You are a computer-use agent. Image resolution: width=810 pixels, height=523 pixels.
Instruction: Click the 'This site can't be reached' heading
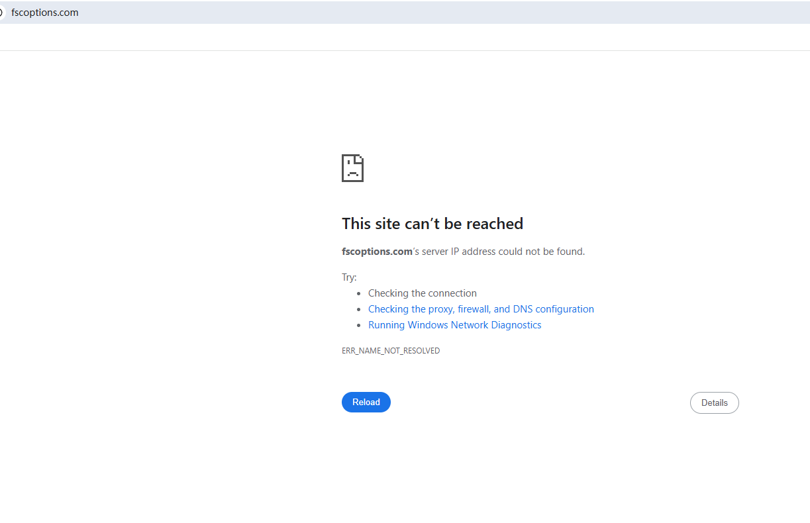(432, 224)
